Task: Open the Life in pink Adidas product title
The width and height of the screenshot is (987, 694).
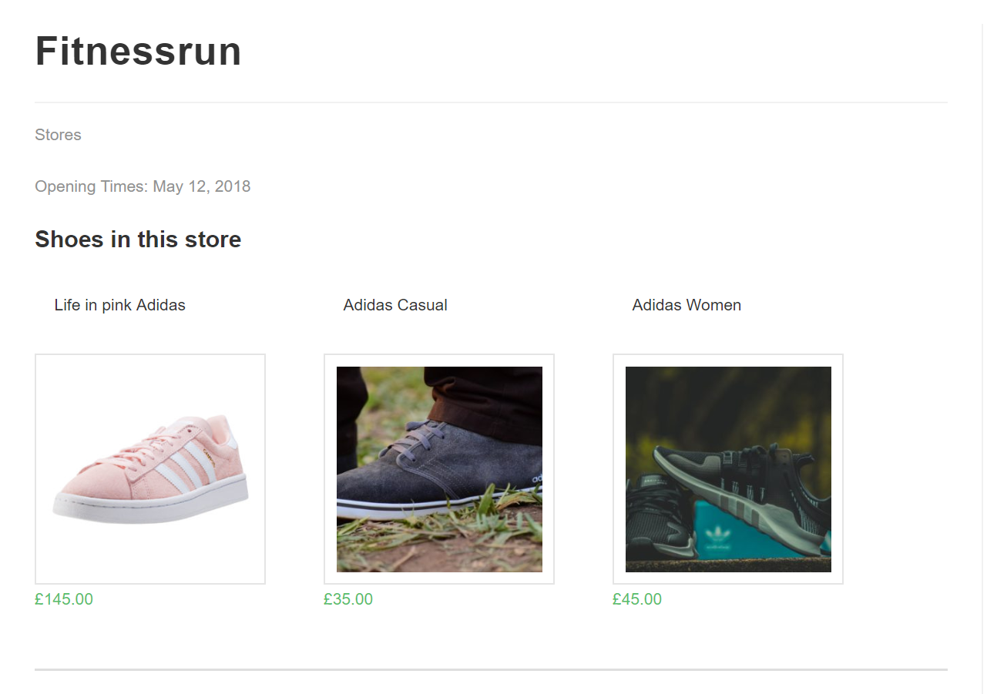Action: [120, 305]
